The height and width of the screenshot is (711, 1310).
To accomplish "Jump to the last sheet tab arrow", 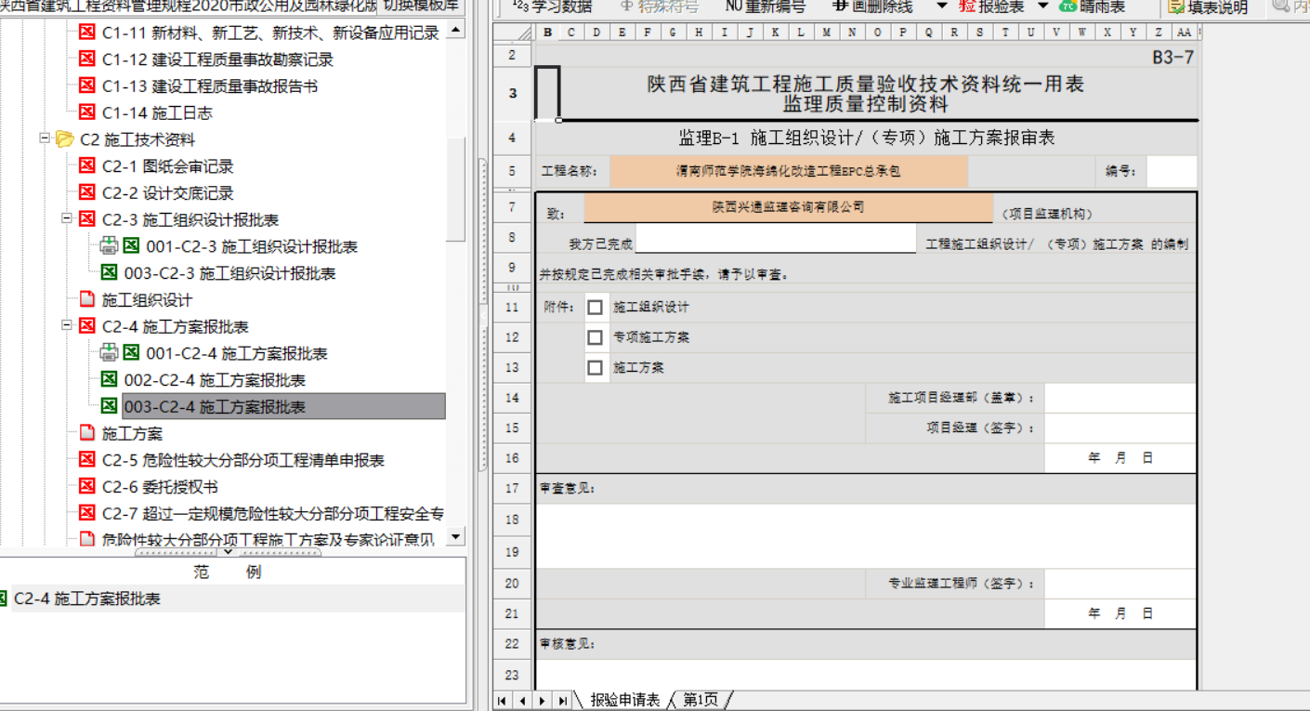I will [x=563, y=701].
